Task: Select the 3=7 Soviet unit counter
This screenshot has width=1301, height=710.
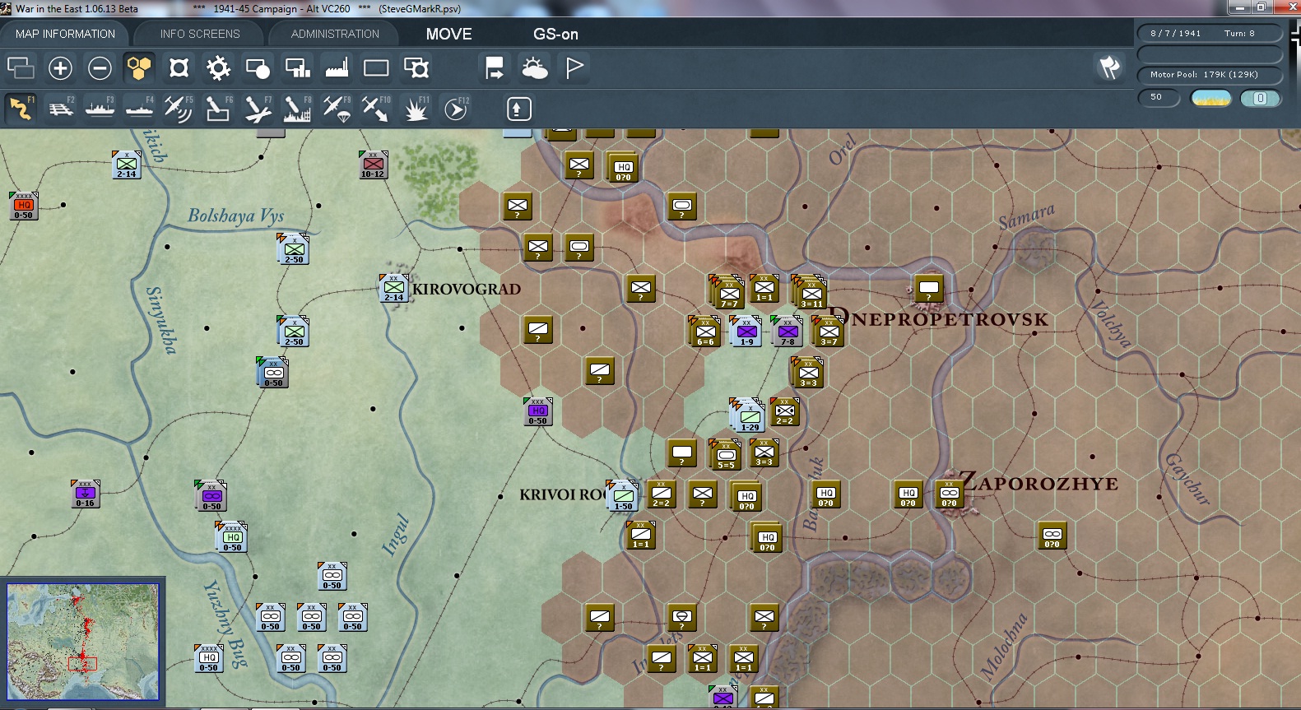Action: click(x=829, y=331)
